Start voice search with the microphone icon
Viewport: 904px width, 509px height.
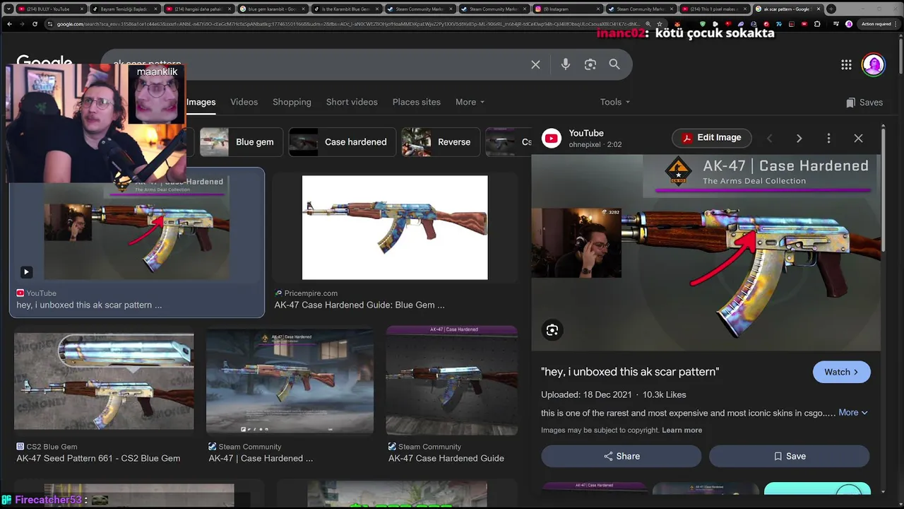[566, 64]
